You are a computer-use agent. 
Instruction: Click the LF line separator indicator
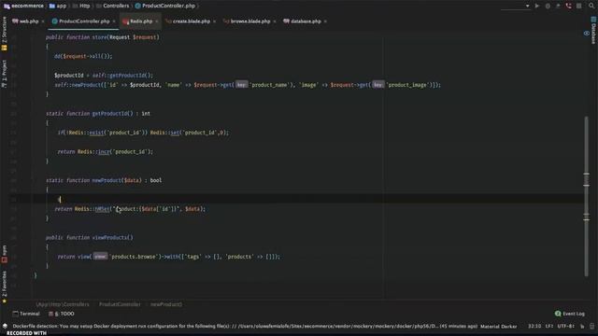click(549, 326)
